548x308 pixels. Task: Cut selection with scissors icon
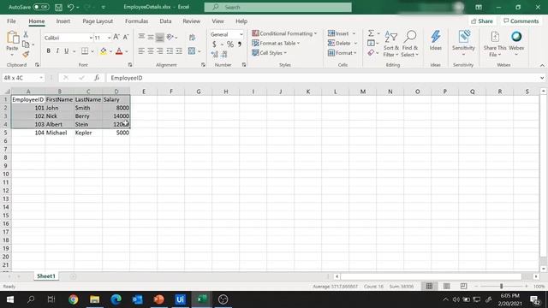(26, 34)
